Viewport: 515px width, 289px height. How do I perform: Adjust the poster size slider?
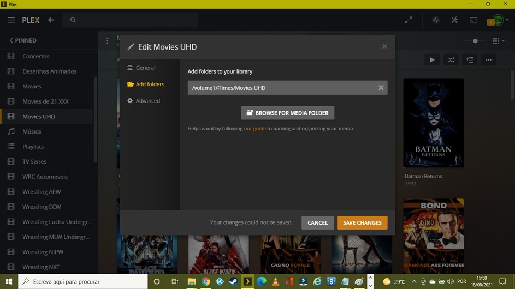[x=475, y=41]
